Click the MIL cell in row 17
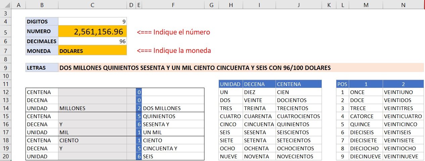This screenshot has height=161, width=425. [x=93, y=132]
